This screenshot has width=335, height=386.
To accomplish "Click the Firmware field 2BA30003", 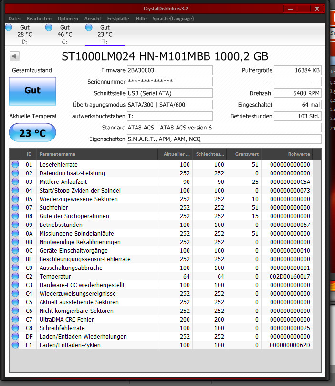I will click(170, 70).
